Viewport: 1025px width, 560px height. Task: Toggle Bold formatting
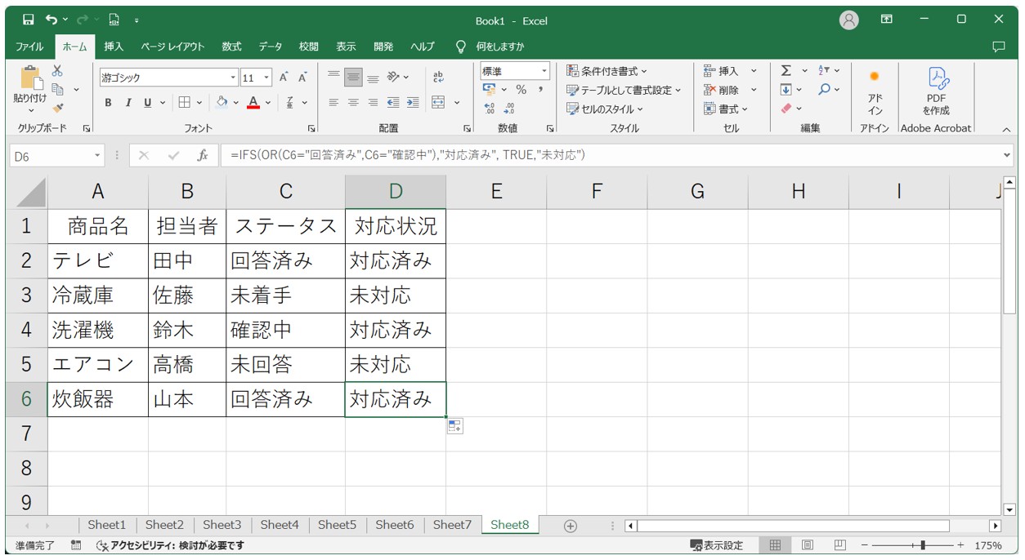108,103
